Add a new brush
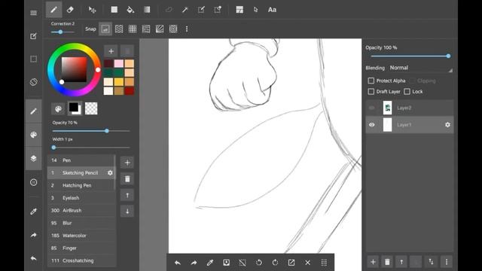Image resolution: width=482 pixels, height=271 pixels. pyautogui.click(x=127, y=163)
